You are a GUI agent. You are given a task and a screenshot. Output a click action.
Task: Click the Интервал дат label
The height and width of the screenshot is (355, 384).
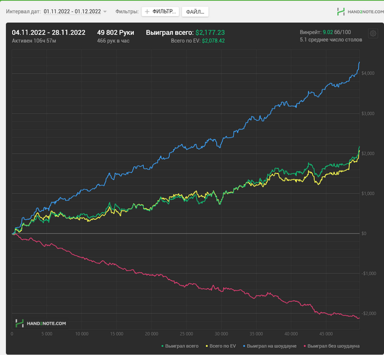(x=23, y=12)
